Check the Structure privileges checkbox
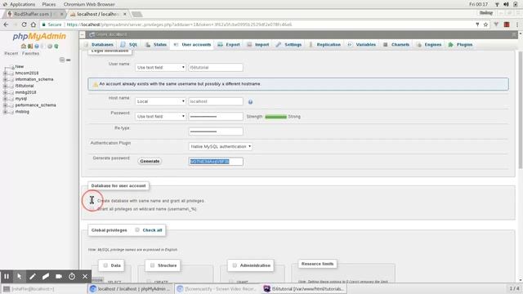The height and width of the screenshot is (294, 523). [x=152, y=265]
